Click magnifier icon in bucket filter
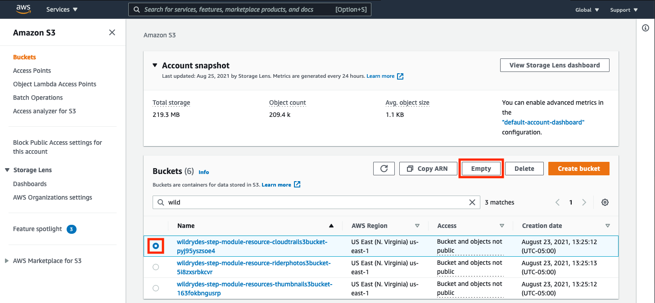The width and height of the screenshot is (655, 303). tap(161, 202)
